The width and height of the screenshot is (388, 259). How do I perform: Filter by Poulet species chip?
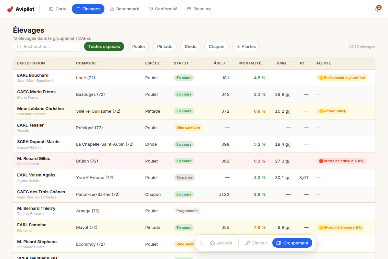[x=139, y=47]
